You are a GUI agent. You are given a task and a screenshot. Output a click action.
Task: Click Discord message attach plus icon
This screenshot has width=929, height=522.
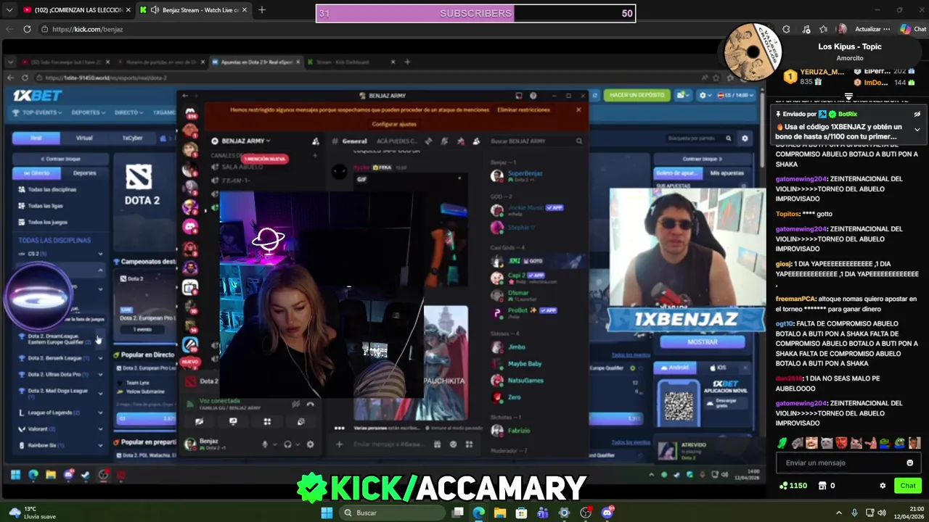coord(339,444)
